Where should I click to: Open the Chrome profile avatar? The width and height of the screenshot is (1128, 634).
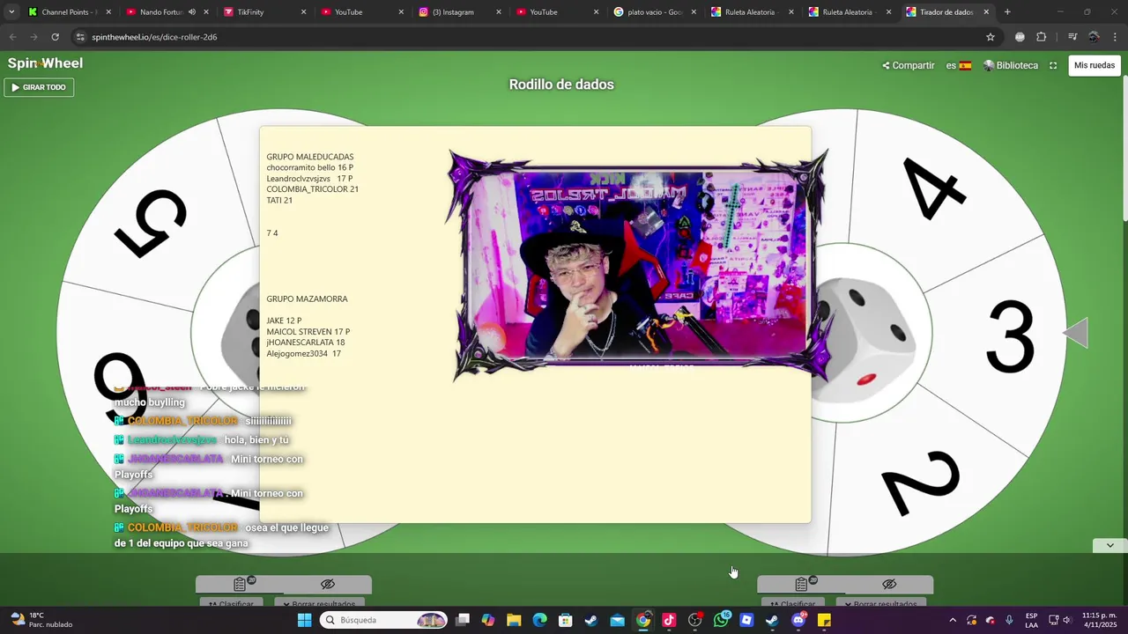point(1094,37)
